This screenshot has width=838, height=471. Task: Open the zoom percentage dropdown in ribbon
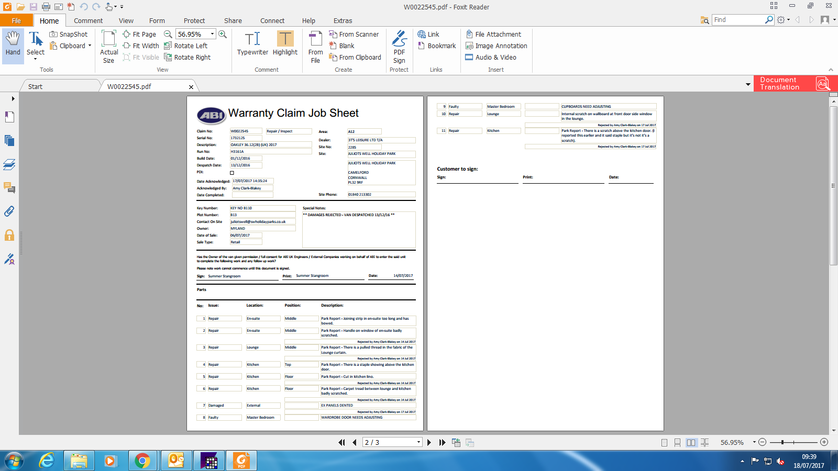[x=212, y=34]
